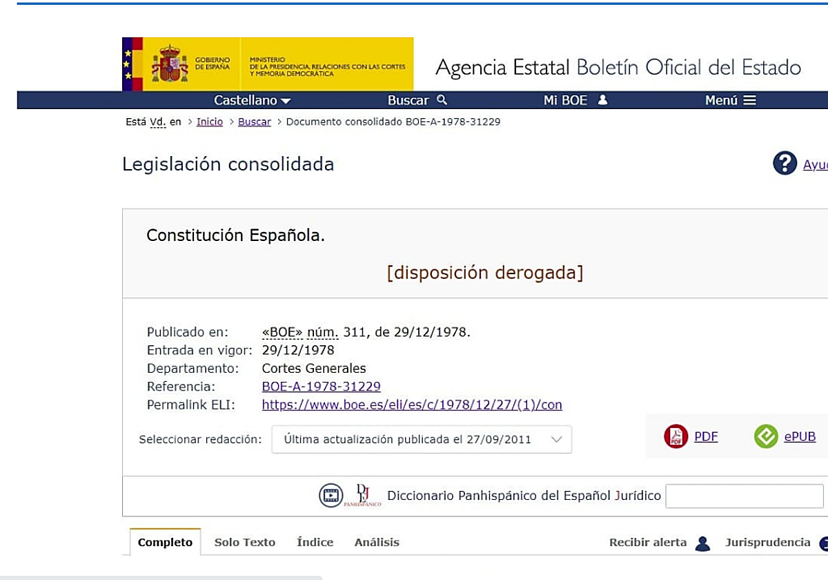Click the Mi BOE user icon
Image resolution: width=828 pixels, height=580 pixels.
[602, 100]
